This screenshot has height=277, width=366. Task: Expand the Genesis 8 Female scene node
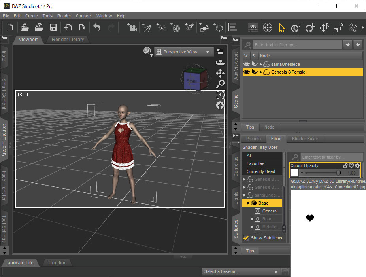[x=261, y=72]
